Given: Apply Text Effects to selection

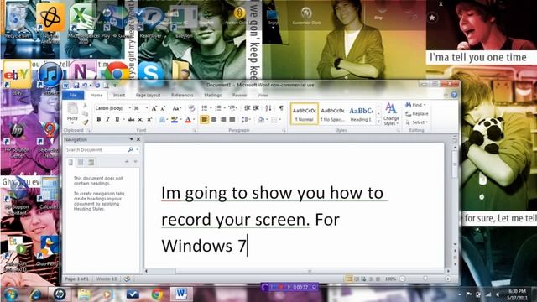Looking at the screenshot, I should coord(162,119).
